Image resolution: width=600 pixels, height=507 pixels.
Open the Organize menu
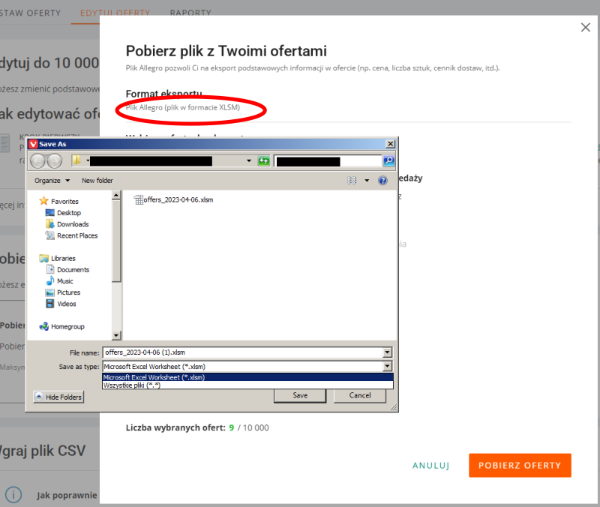(x=52, y=181)
